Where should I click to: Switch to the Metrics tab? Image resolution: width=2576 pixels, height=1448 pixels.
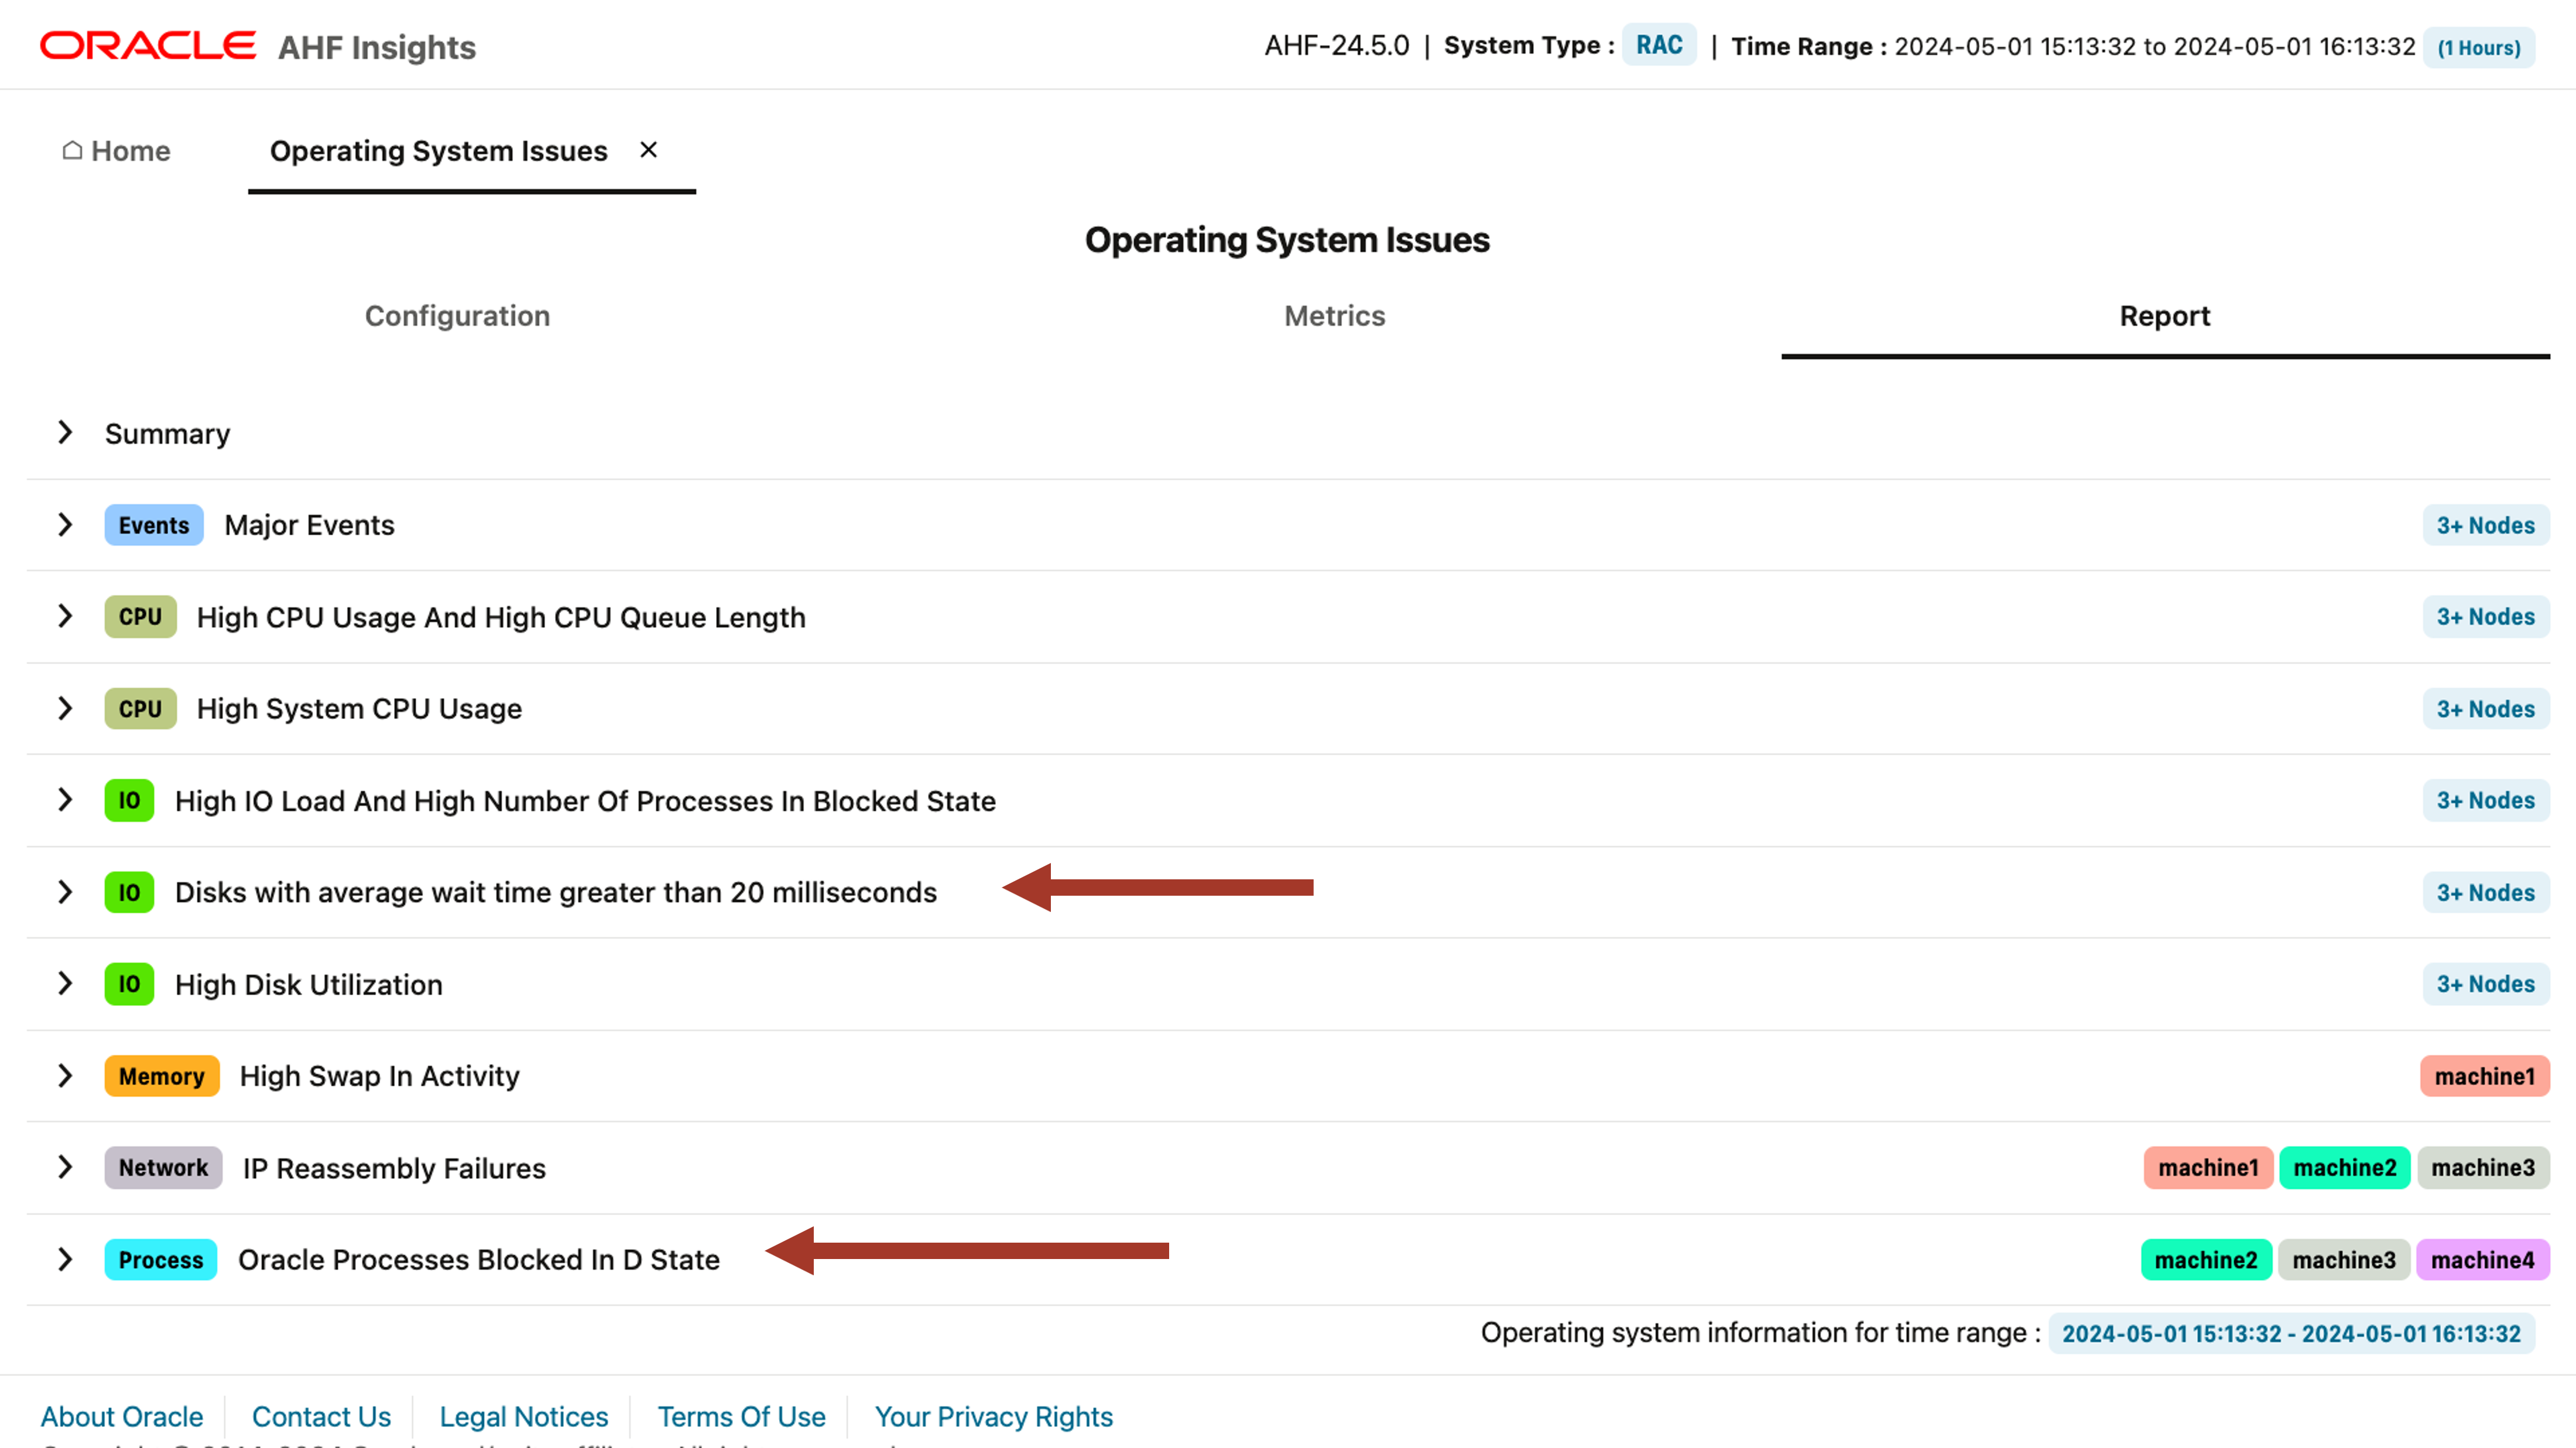tap(1334, 316)
